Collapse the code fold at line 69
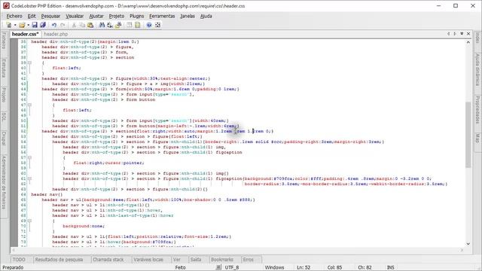Image resolution: width=482 pixels, height=271 pixels. click(29, 221)
